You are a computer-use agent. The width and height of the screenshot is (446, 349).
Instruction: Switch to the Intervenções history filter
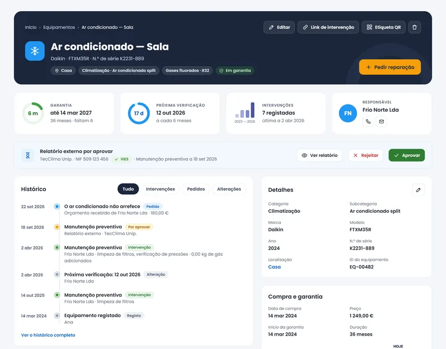[x=161, y=189]
